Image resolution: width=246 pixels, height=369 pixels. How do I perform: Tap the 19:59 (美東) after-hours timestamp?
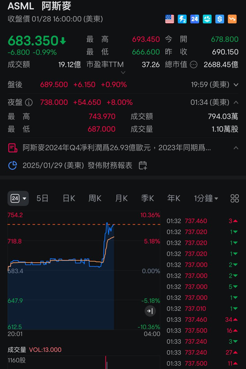(210, 85)
